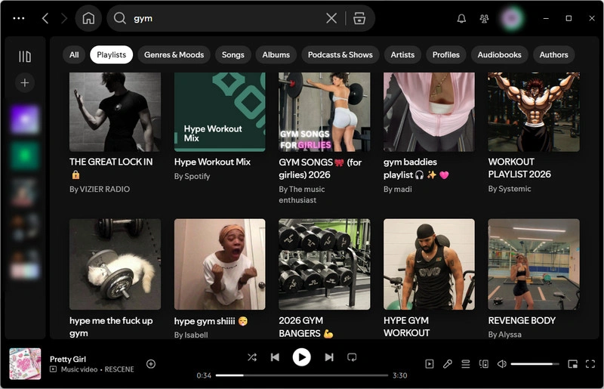The width and height of the screenshot is (604, 389).
Task: Click the Hype Workout Mix title link
Action: click(x=212, y=162)
